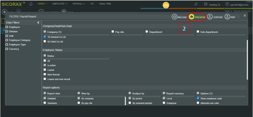
Task: Check the All status checkbox
Action: (45, 61)
